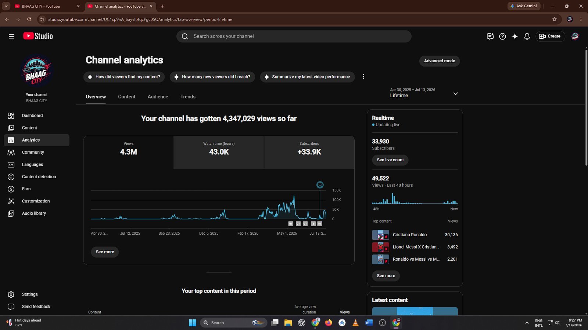Screen dimensions: 588x330
Task: Click the browser address bar URL
Action: click(x=140, y=19)
